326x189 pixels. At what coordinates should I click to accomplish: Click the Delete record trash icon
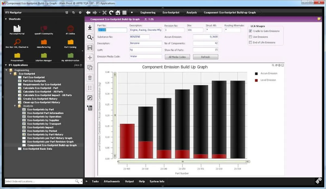tap(90, 78)
